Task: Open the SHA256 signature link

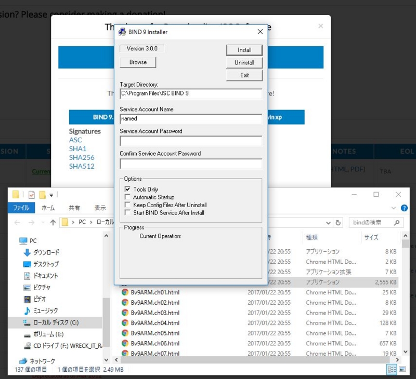Action: click(82, 157)
